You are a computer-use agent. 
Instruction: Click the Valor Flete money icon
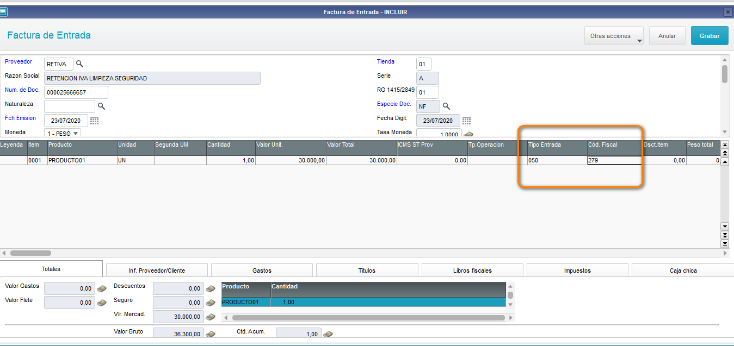click(101, 303)
